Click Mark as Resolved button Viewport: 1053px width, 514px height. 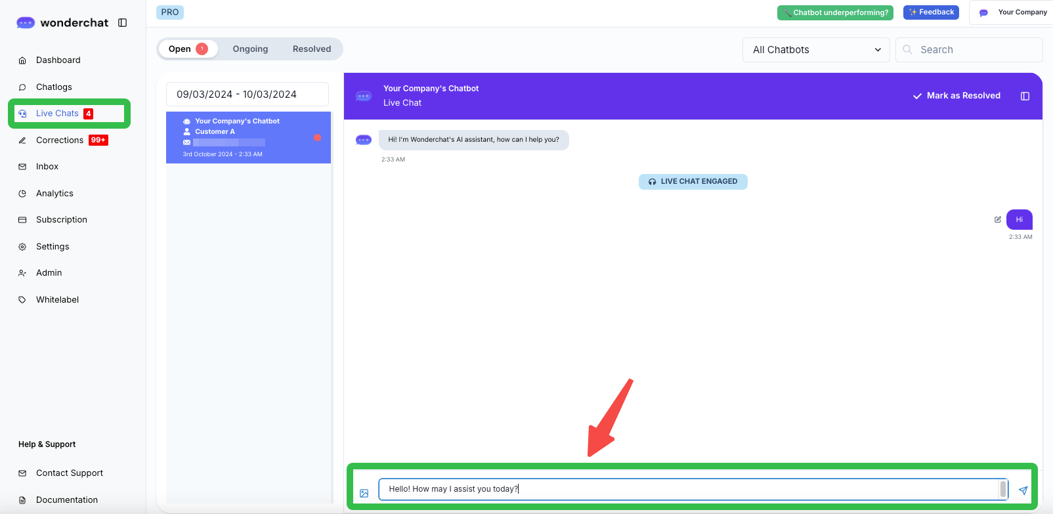tap(956, 96)
